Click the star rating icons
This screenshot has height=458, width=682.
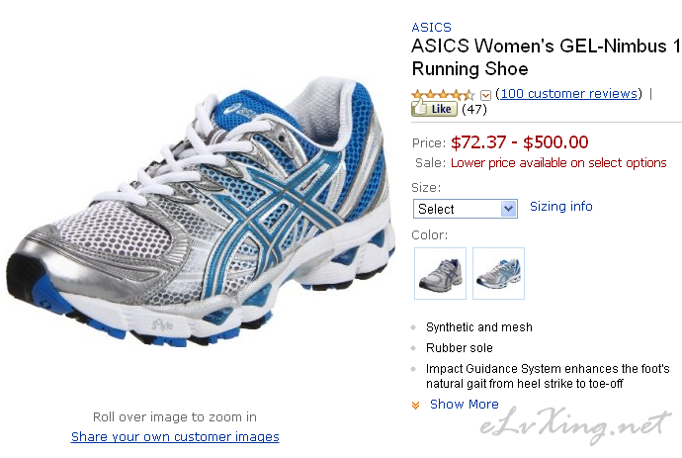pos(443,94)
